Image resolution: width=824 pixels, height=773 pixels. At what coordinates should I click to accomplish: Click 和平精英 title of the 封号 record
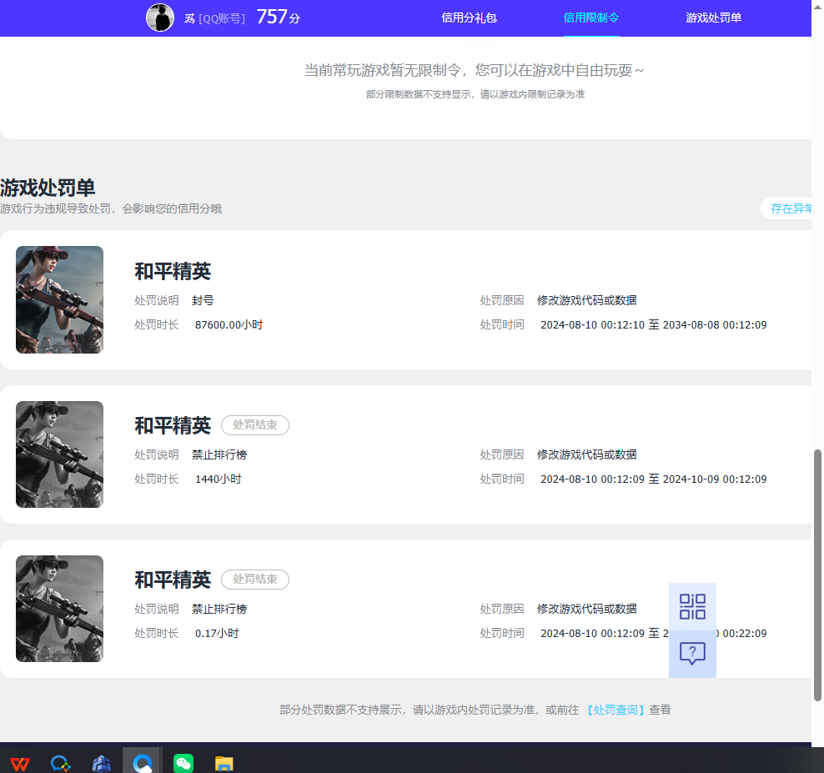173,271
